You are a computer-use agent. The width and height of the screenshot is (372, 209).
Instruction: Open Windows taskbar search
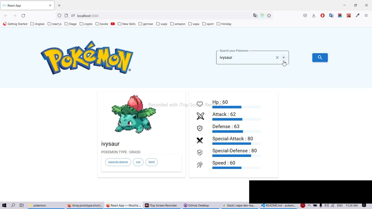coord(13,206)
